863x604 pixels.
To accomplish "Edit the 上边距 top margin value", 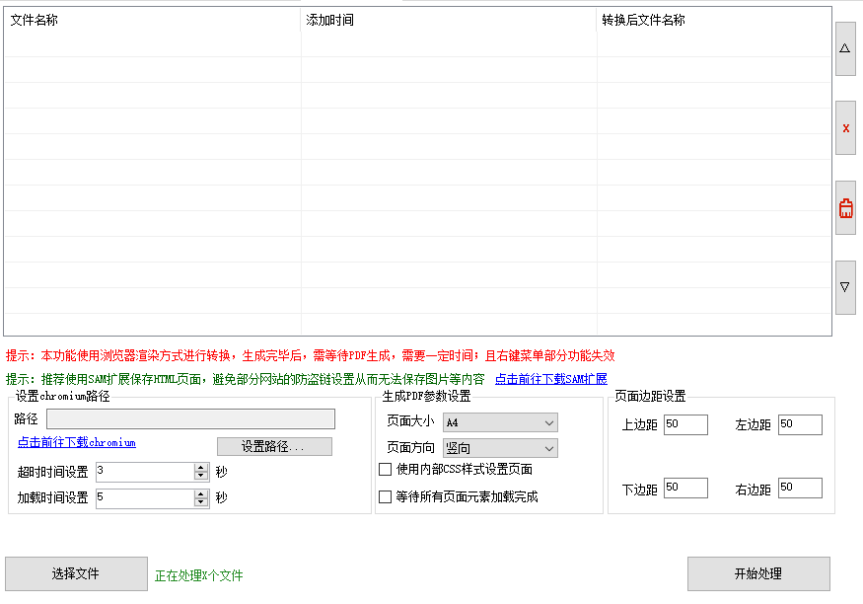I will click(684, 424).
